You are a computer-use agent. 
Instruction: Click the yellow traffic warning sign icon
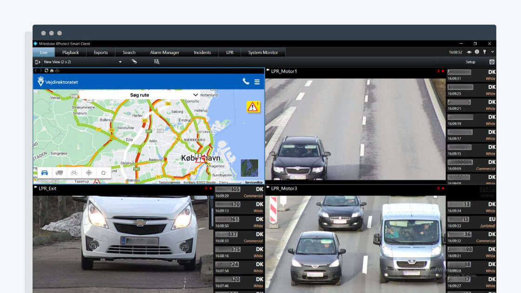(x=253, y=107)
